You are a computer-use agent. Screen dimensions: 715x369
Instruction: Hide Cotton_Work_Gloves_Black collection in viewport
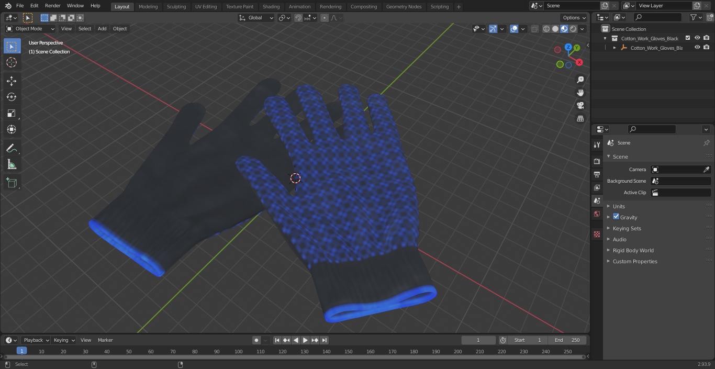click(x=697, y=38)
